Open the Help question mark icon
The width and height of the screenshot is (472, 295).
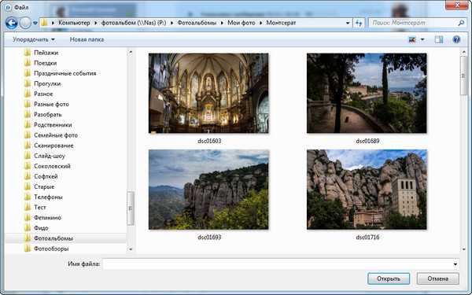pyautogui.click(x=456, y=39)
